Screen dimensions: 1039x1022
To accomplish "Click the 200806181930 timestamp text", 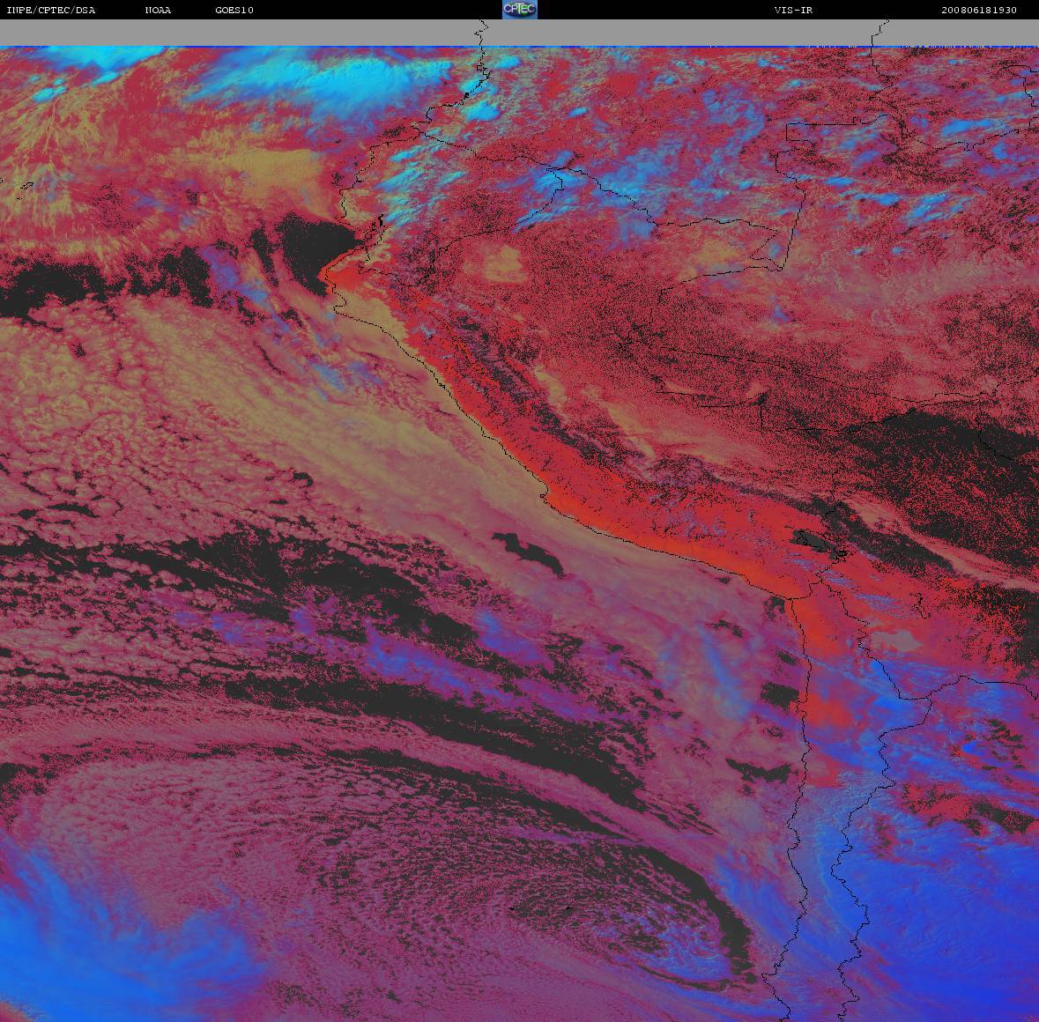I will (x=979, y=10).
